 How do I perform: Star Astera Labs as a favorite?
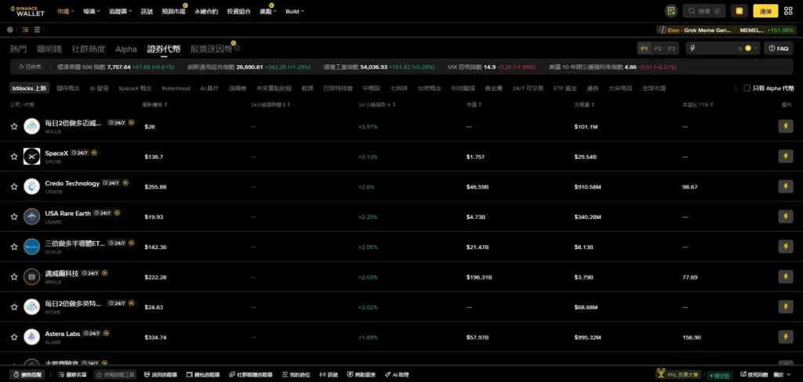(x=14, y=337)
